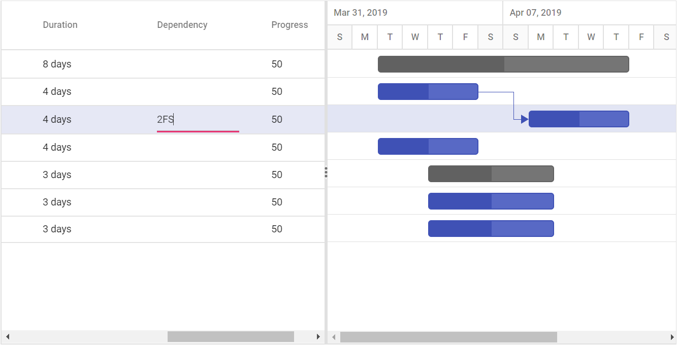Click the highlighted row's blue taskbar

(x=579, y=119)
